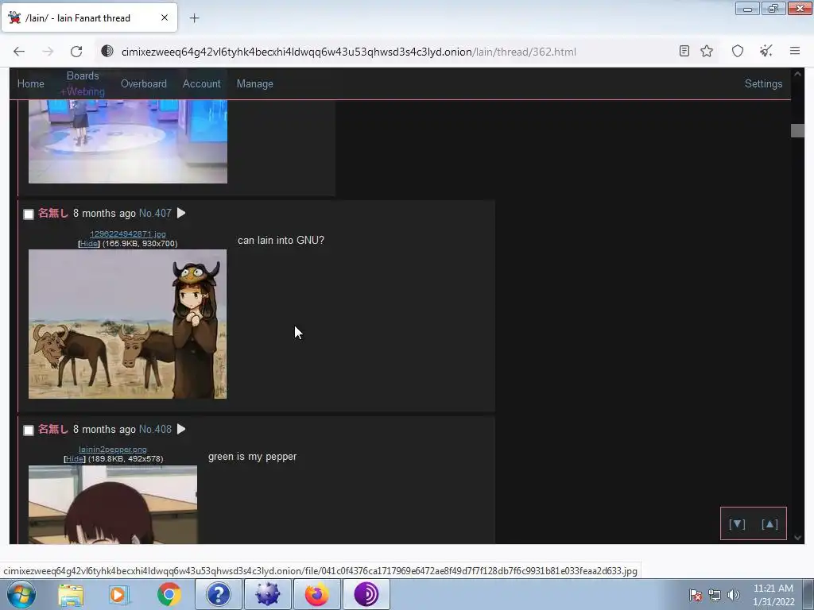Viewport: 814px width, 610px height.
Task: Click the address bar URL field
Action: click(x=384, y=52)
